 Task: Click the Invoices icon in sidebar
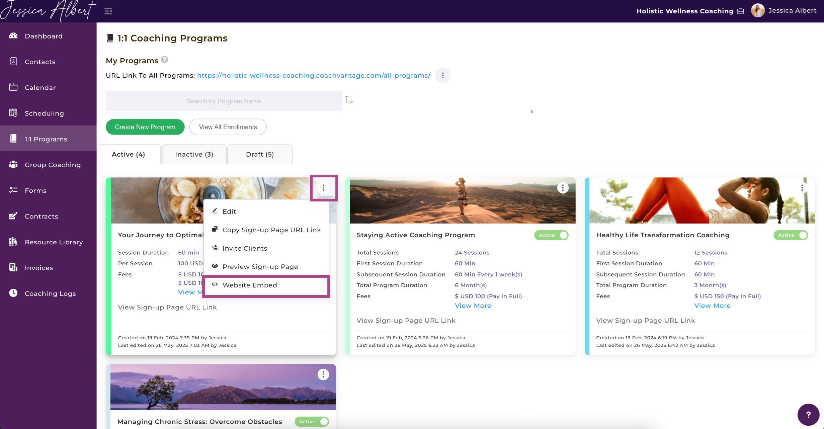13,267
